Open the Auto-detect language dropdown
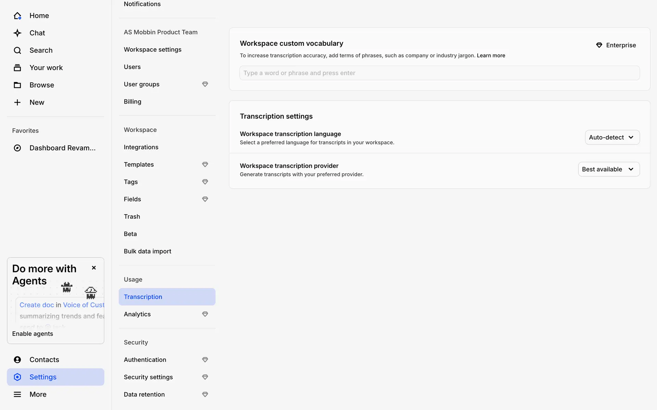 (x=612, y=137)
